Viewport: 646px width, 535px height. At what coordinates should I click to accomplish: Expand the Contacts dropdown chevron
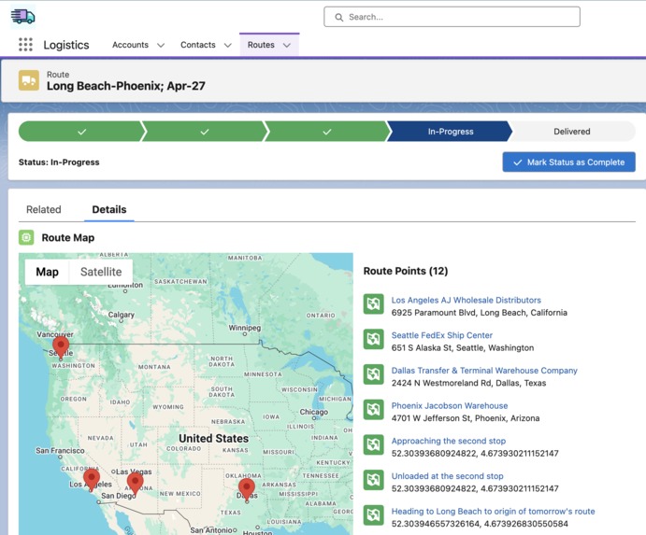pos(228,45)
